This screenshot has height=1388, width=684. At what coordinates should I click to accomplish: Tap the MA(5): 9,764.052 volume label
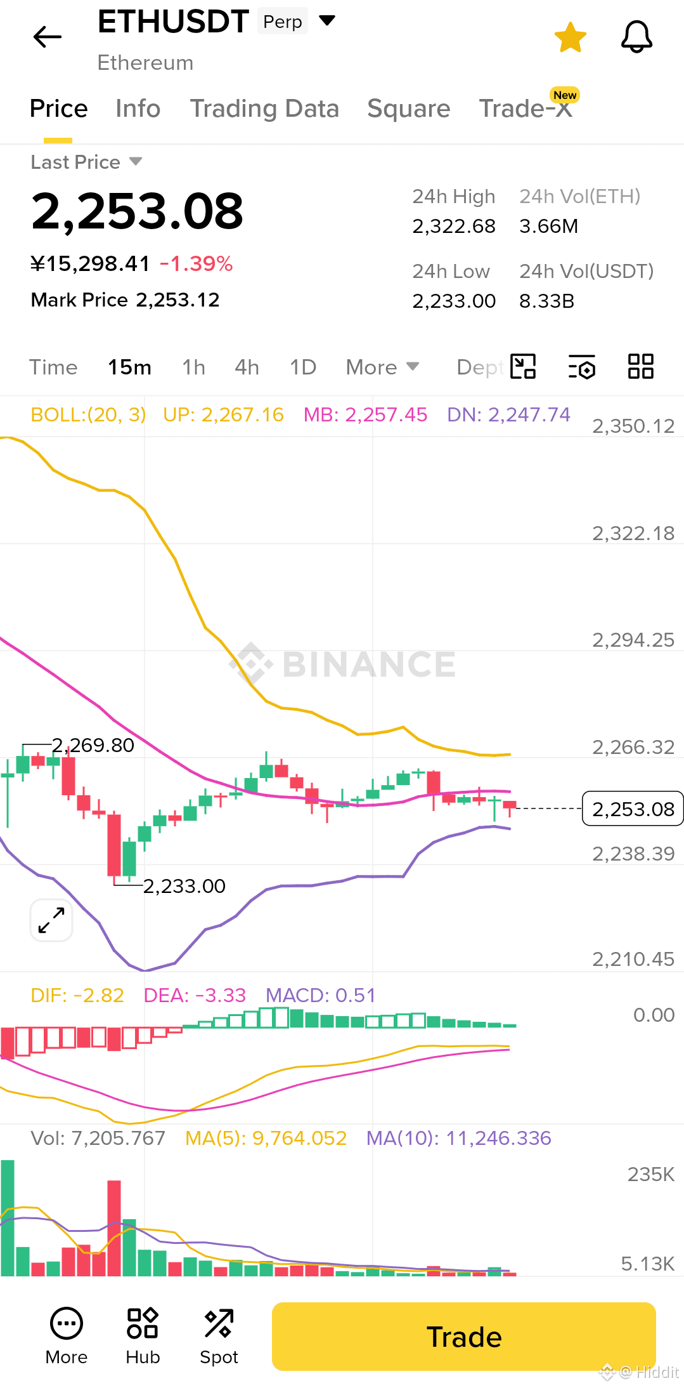266,1138
